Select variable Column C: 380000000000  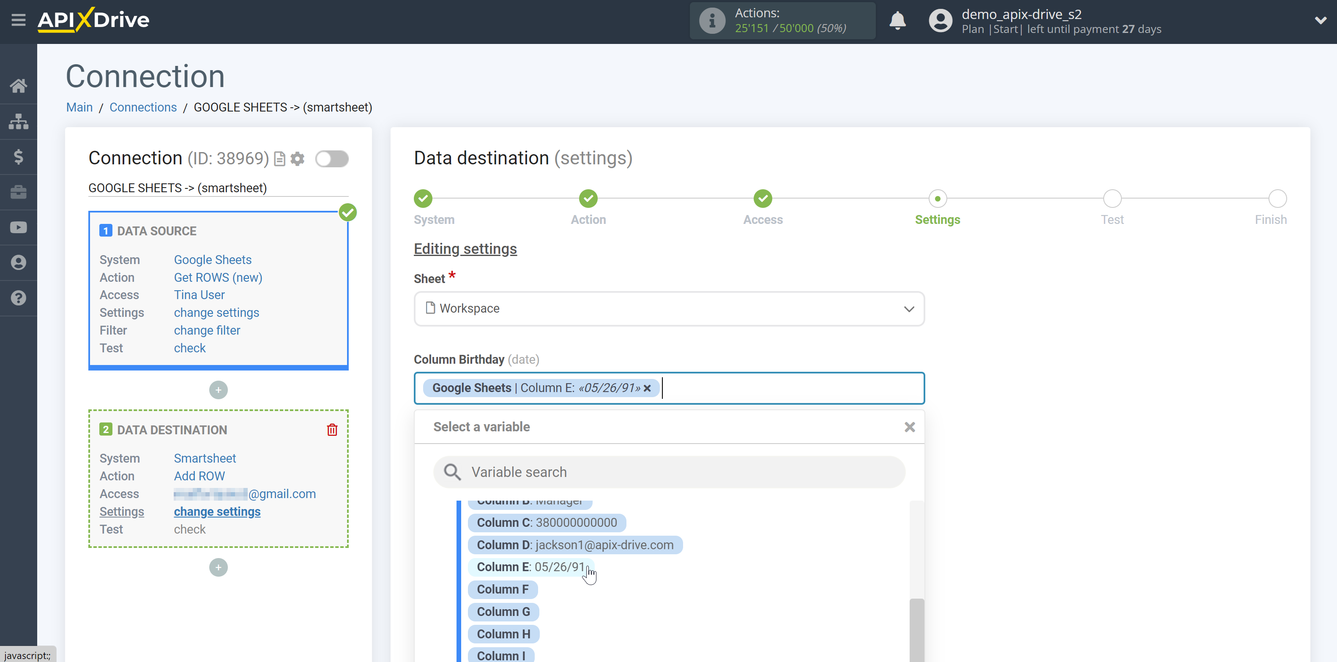547,523
